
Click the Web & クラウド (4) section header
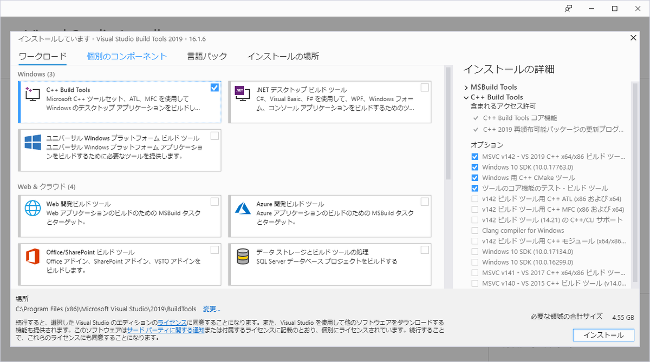(47, 187)
